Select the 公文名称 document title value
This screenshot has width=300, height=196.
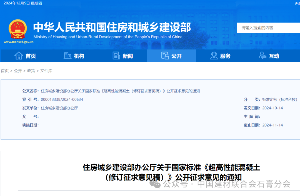pyautogui.click(x=120, y=91)
